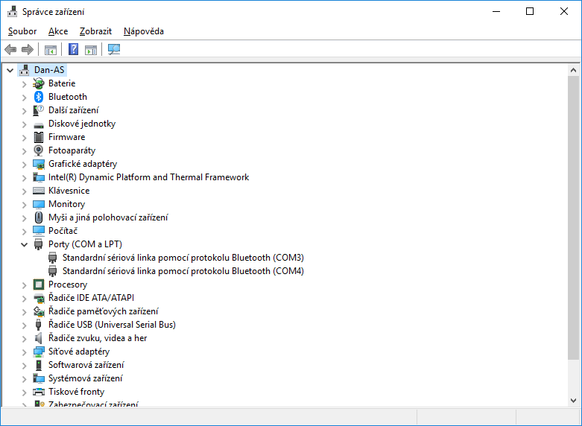582x426 pixels.
Task: Select the Softwarová zařízení label
Action: 86,365
